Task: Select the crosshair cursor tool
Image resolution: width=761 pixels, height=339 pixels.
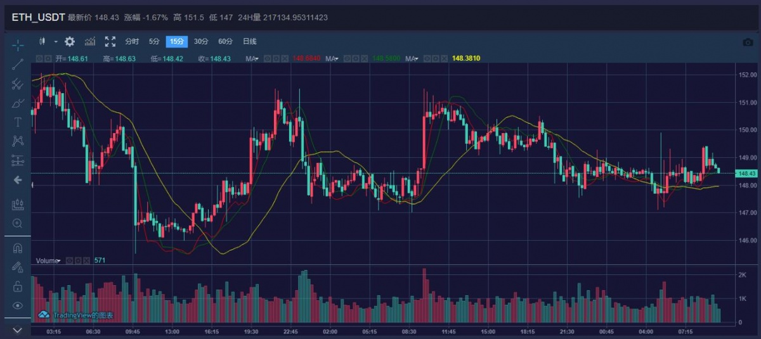Action: click(18, 44)
